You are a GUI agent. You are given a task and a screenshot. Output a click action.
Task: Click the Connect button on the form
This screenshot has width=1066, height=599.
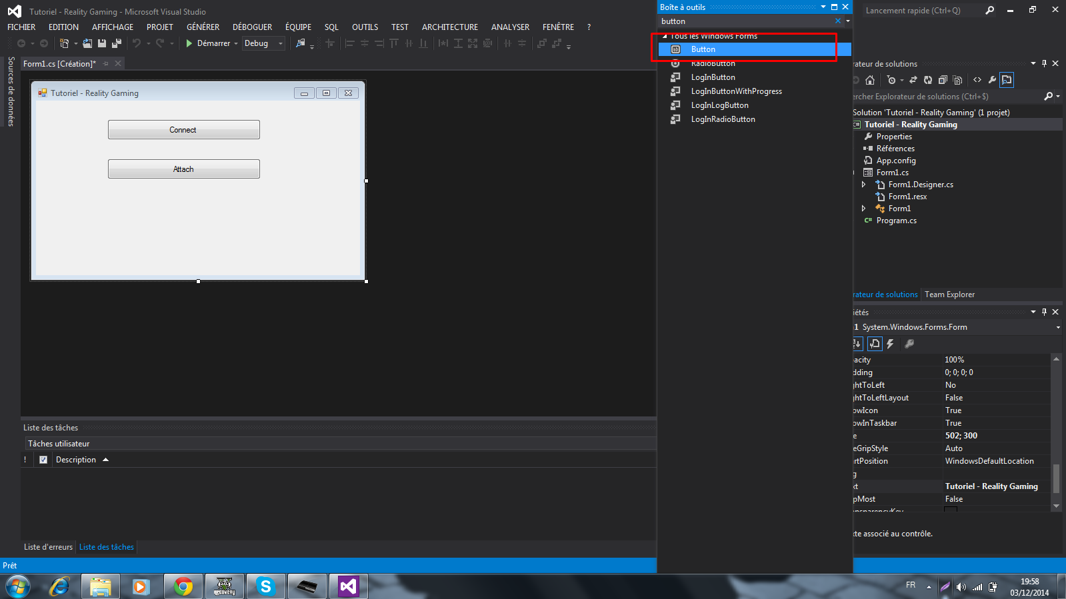(x=184, y=130)
